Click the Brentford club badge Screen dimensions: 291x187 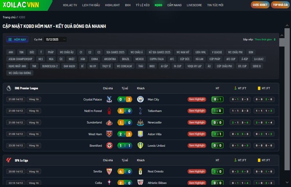point(109,145)
